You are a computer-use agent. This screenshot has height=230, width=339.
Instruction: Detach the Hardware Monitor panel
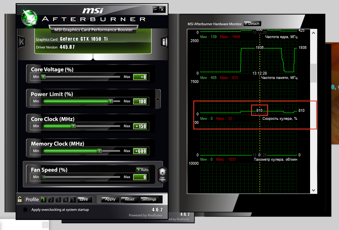[x=252, y=24]
